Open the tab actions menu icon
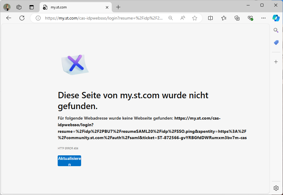This screenshot has width=283, height=195. click(32, 7)
